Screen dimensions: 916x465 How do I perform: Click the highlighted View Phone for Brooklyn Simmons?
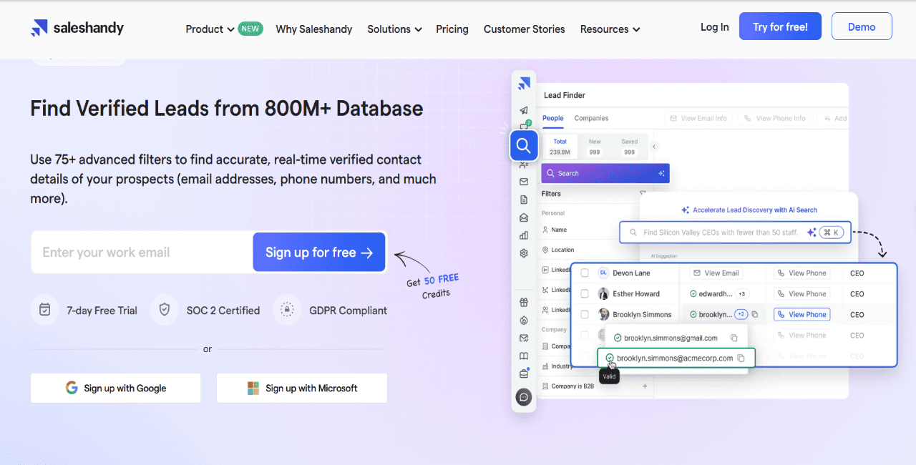pos(801,314)
